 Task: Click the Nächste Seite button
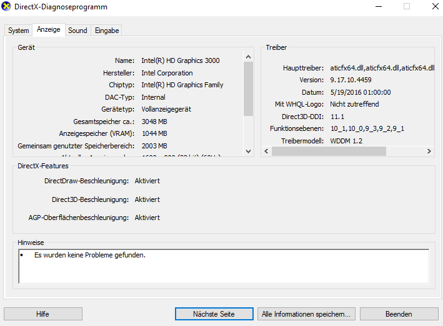tap(214, 314)
